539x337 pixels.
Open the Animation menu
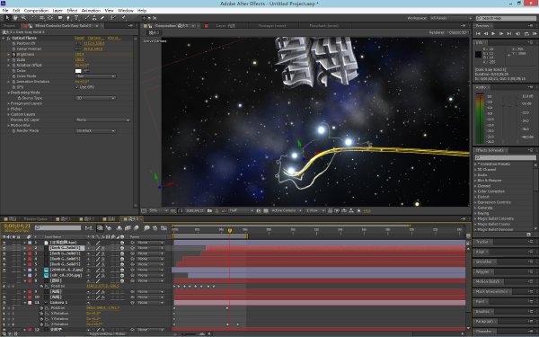click(91, 11)
